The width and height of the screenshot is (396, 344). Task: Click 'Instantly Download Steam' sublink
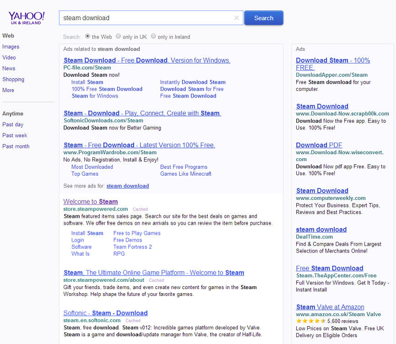click(x=193, y=82)
